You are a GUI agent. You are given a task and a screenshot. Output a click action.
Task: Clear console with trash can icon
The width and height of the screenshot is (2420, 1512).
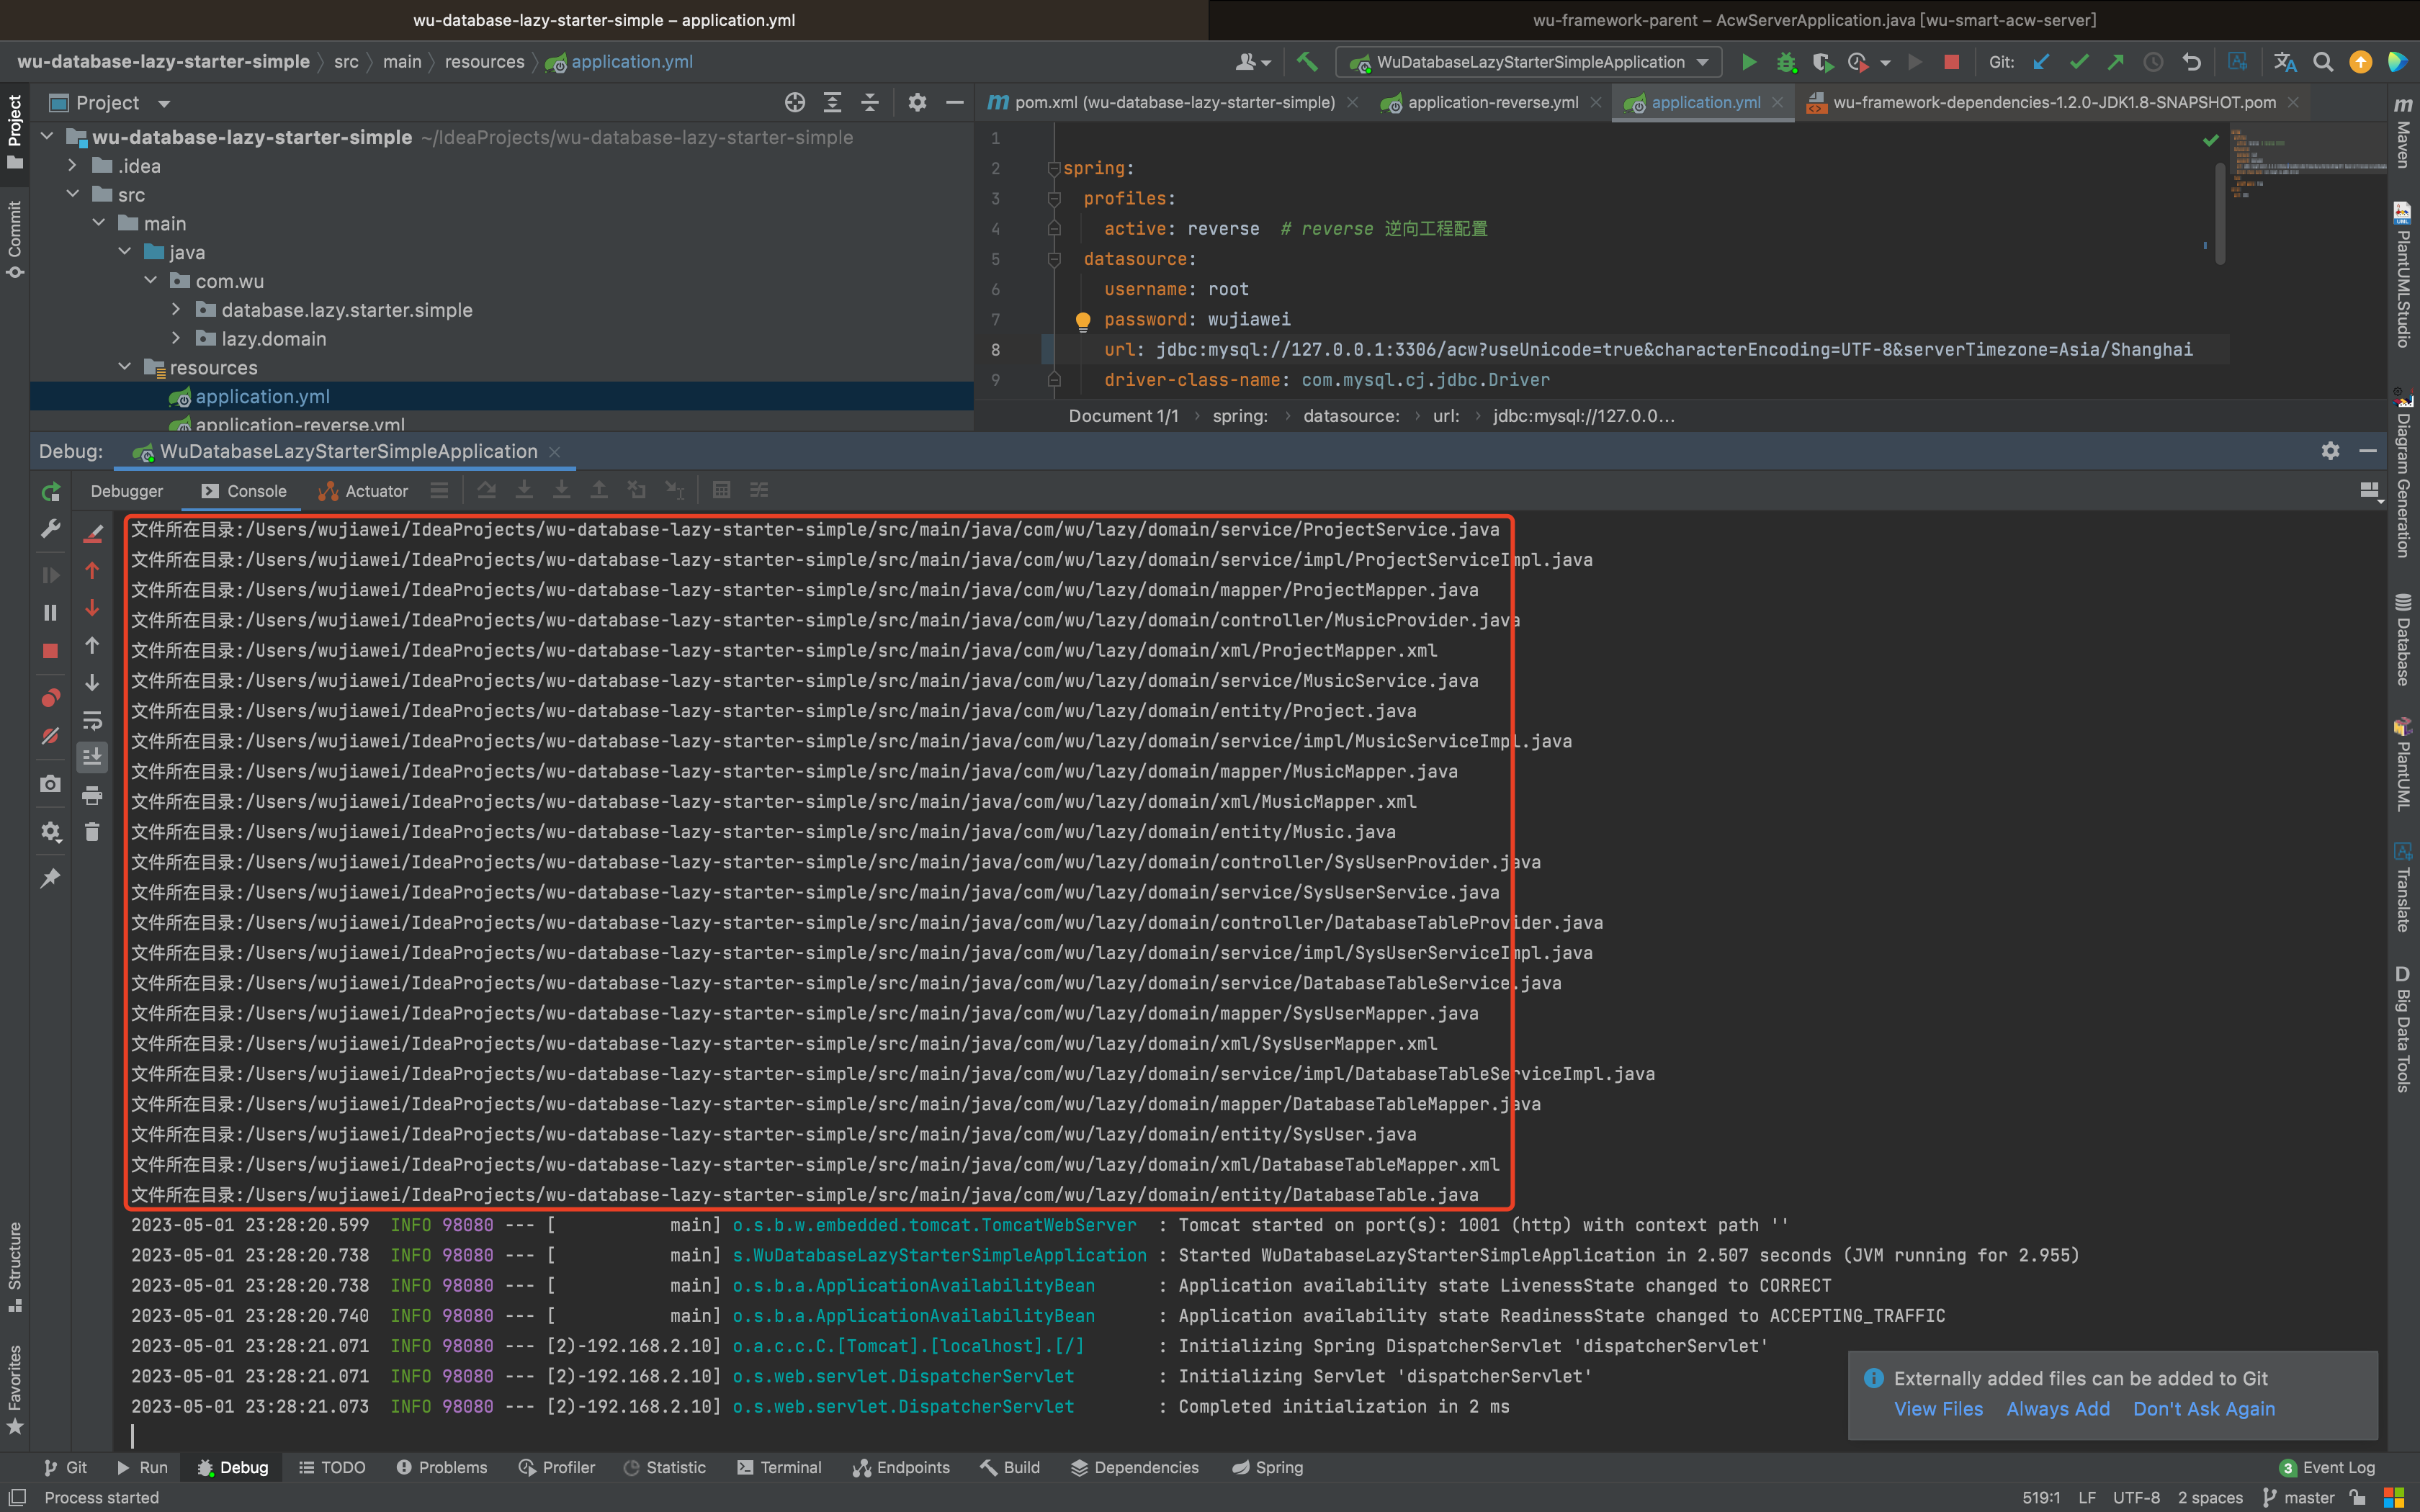pyautogui.click(x=92, y=832)
